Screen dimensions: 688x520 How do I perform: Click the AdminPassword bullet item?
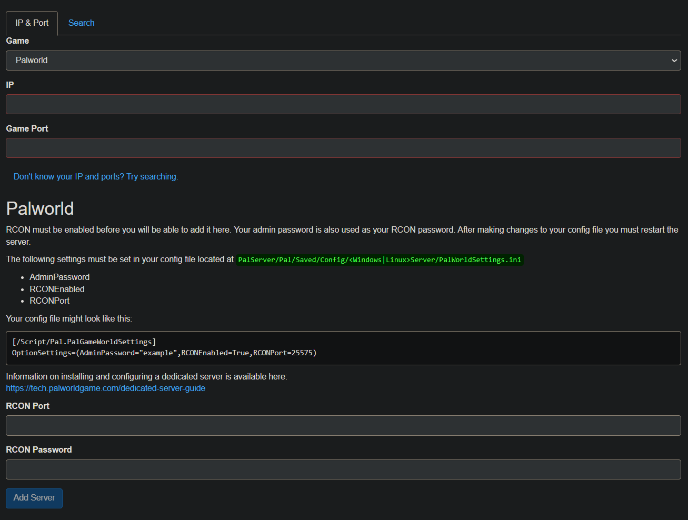[x=59, y=277]
